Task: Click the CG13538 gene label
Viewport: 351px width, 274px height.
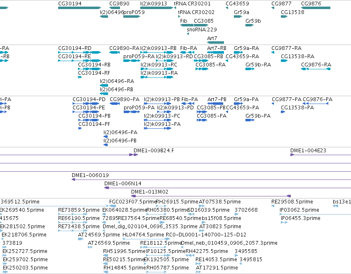Action: [x=292, y=12]
